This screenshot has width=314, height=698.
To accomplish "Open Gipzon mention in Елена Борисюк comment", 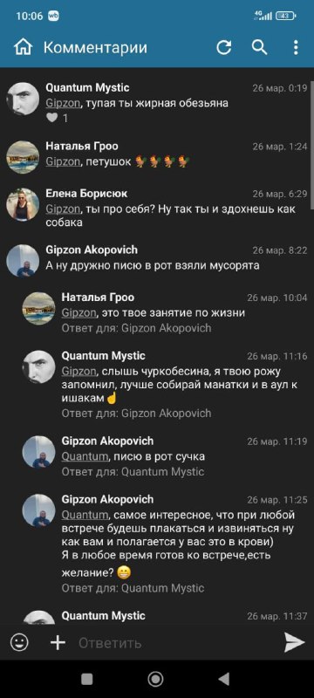I will click(x=63, y=209).
